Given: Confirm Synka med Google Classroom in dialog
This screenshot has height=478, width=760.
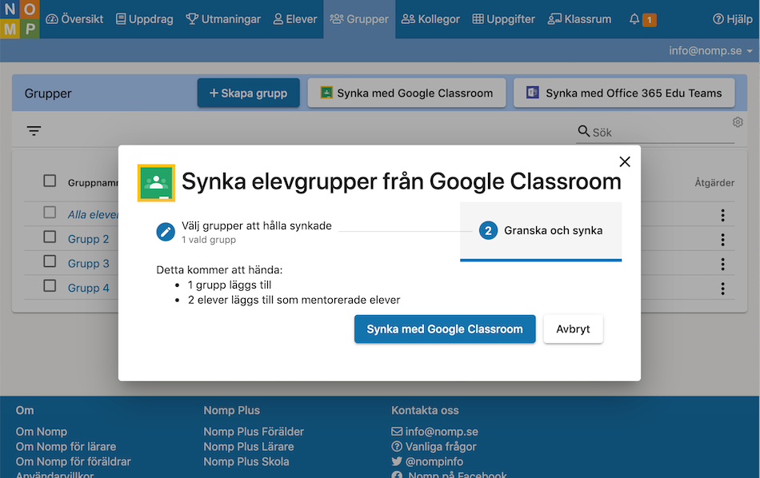Looking at the screenshot, I should 445,329.
